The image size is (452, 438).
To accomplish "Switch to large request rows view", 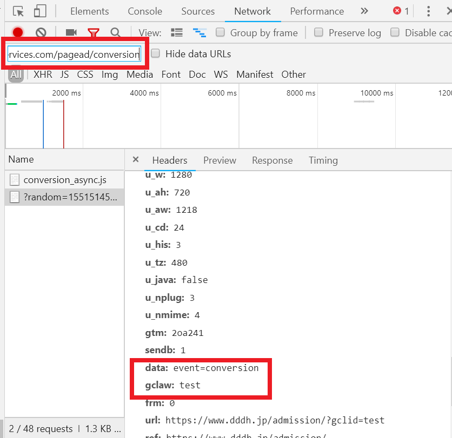I will point(177,33).
